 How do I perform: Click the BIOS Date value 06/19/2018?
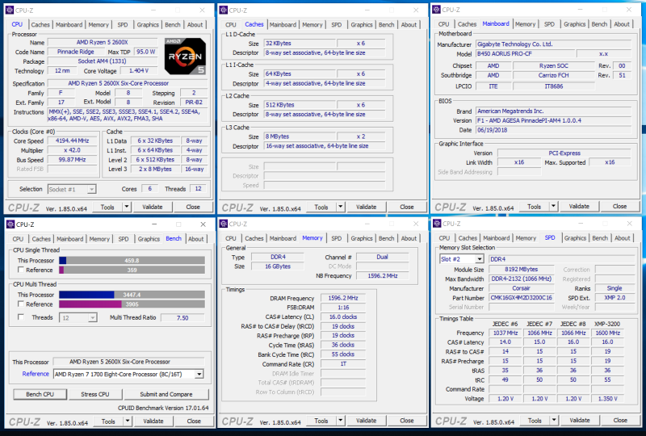pyautogui.click(x=553, y=130)
